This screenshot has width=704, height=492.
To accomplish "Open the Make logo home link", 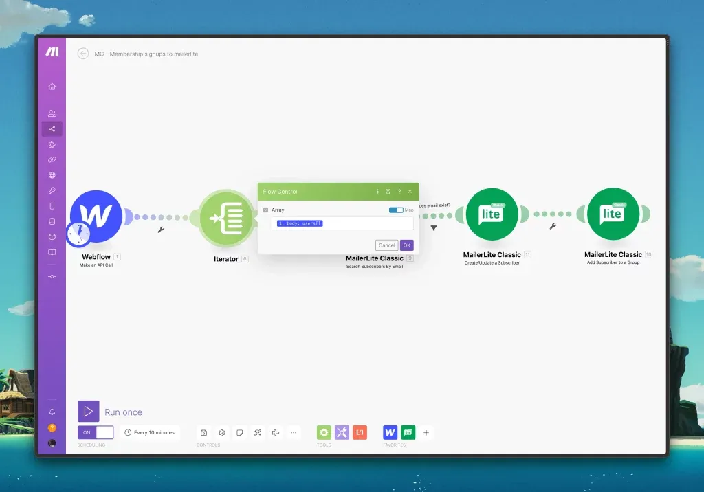I will tap(52, 52).
